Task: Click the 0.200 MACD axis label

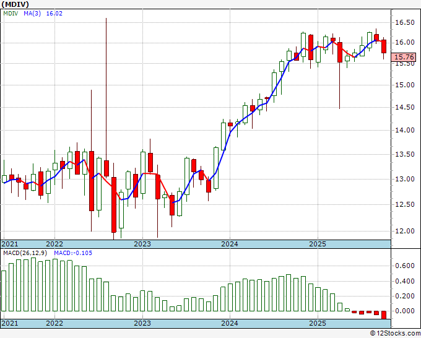Action: [405, 296]
